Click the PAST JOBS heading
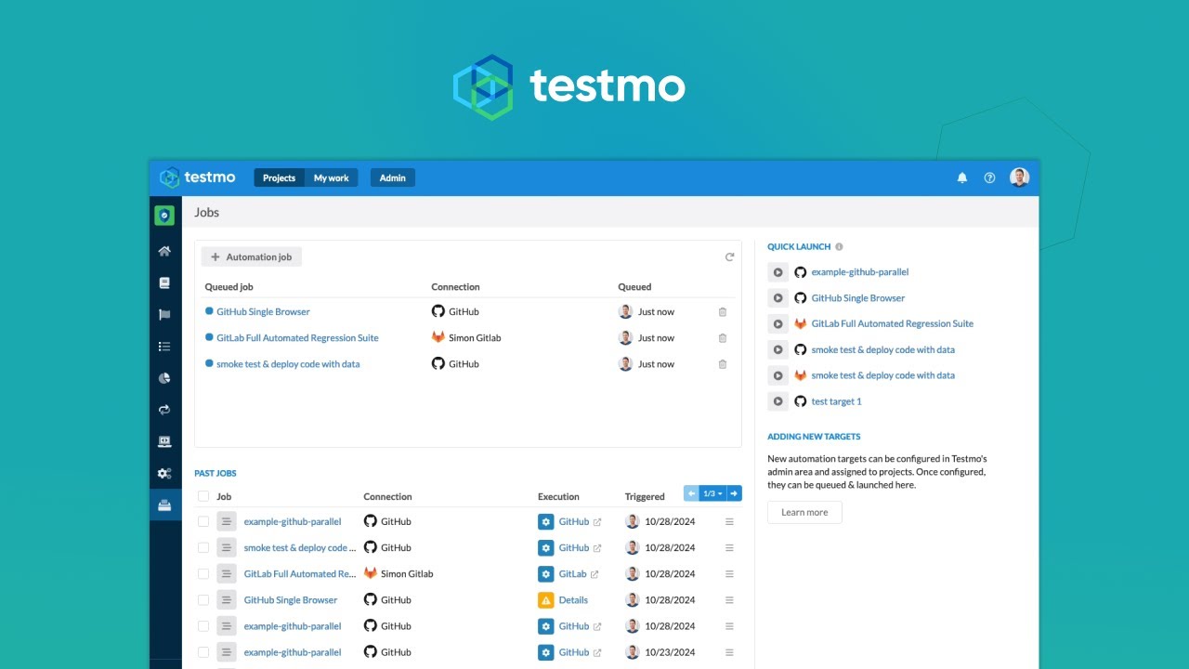This screenshot has height=669, width=1189. click(216, 473)
